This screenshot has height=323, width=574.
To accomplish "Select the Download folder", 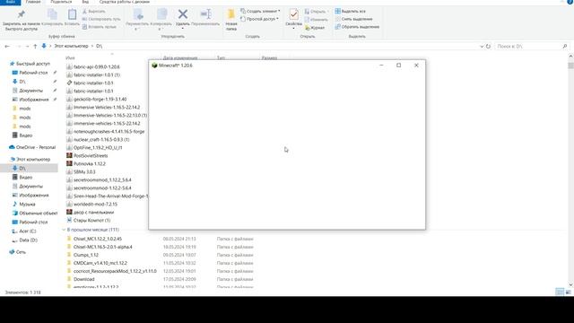I will click(x=83, y=279).
